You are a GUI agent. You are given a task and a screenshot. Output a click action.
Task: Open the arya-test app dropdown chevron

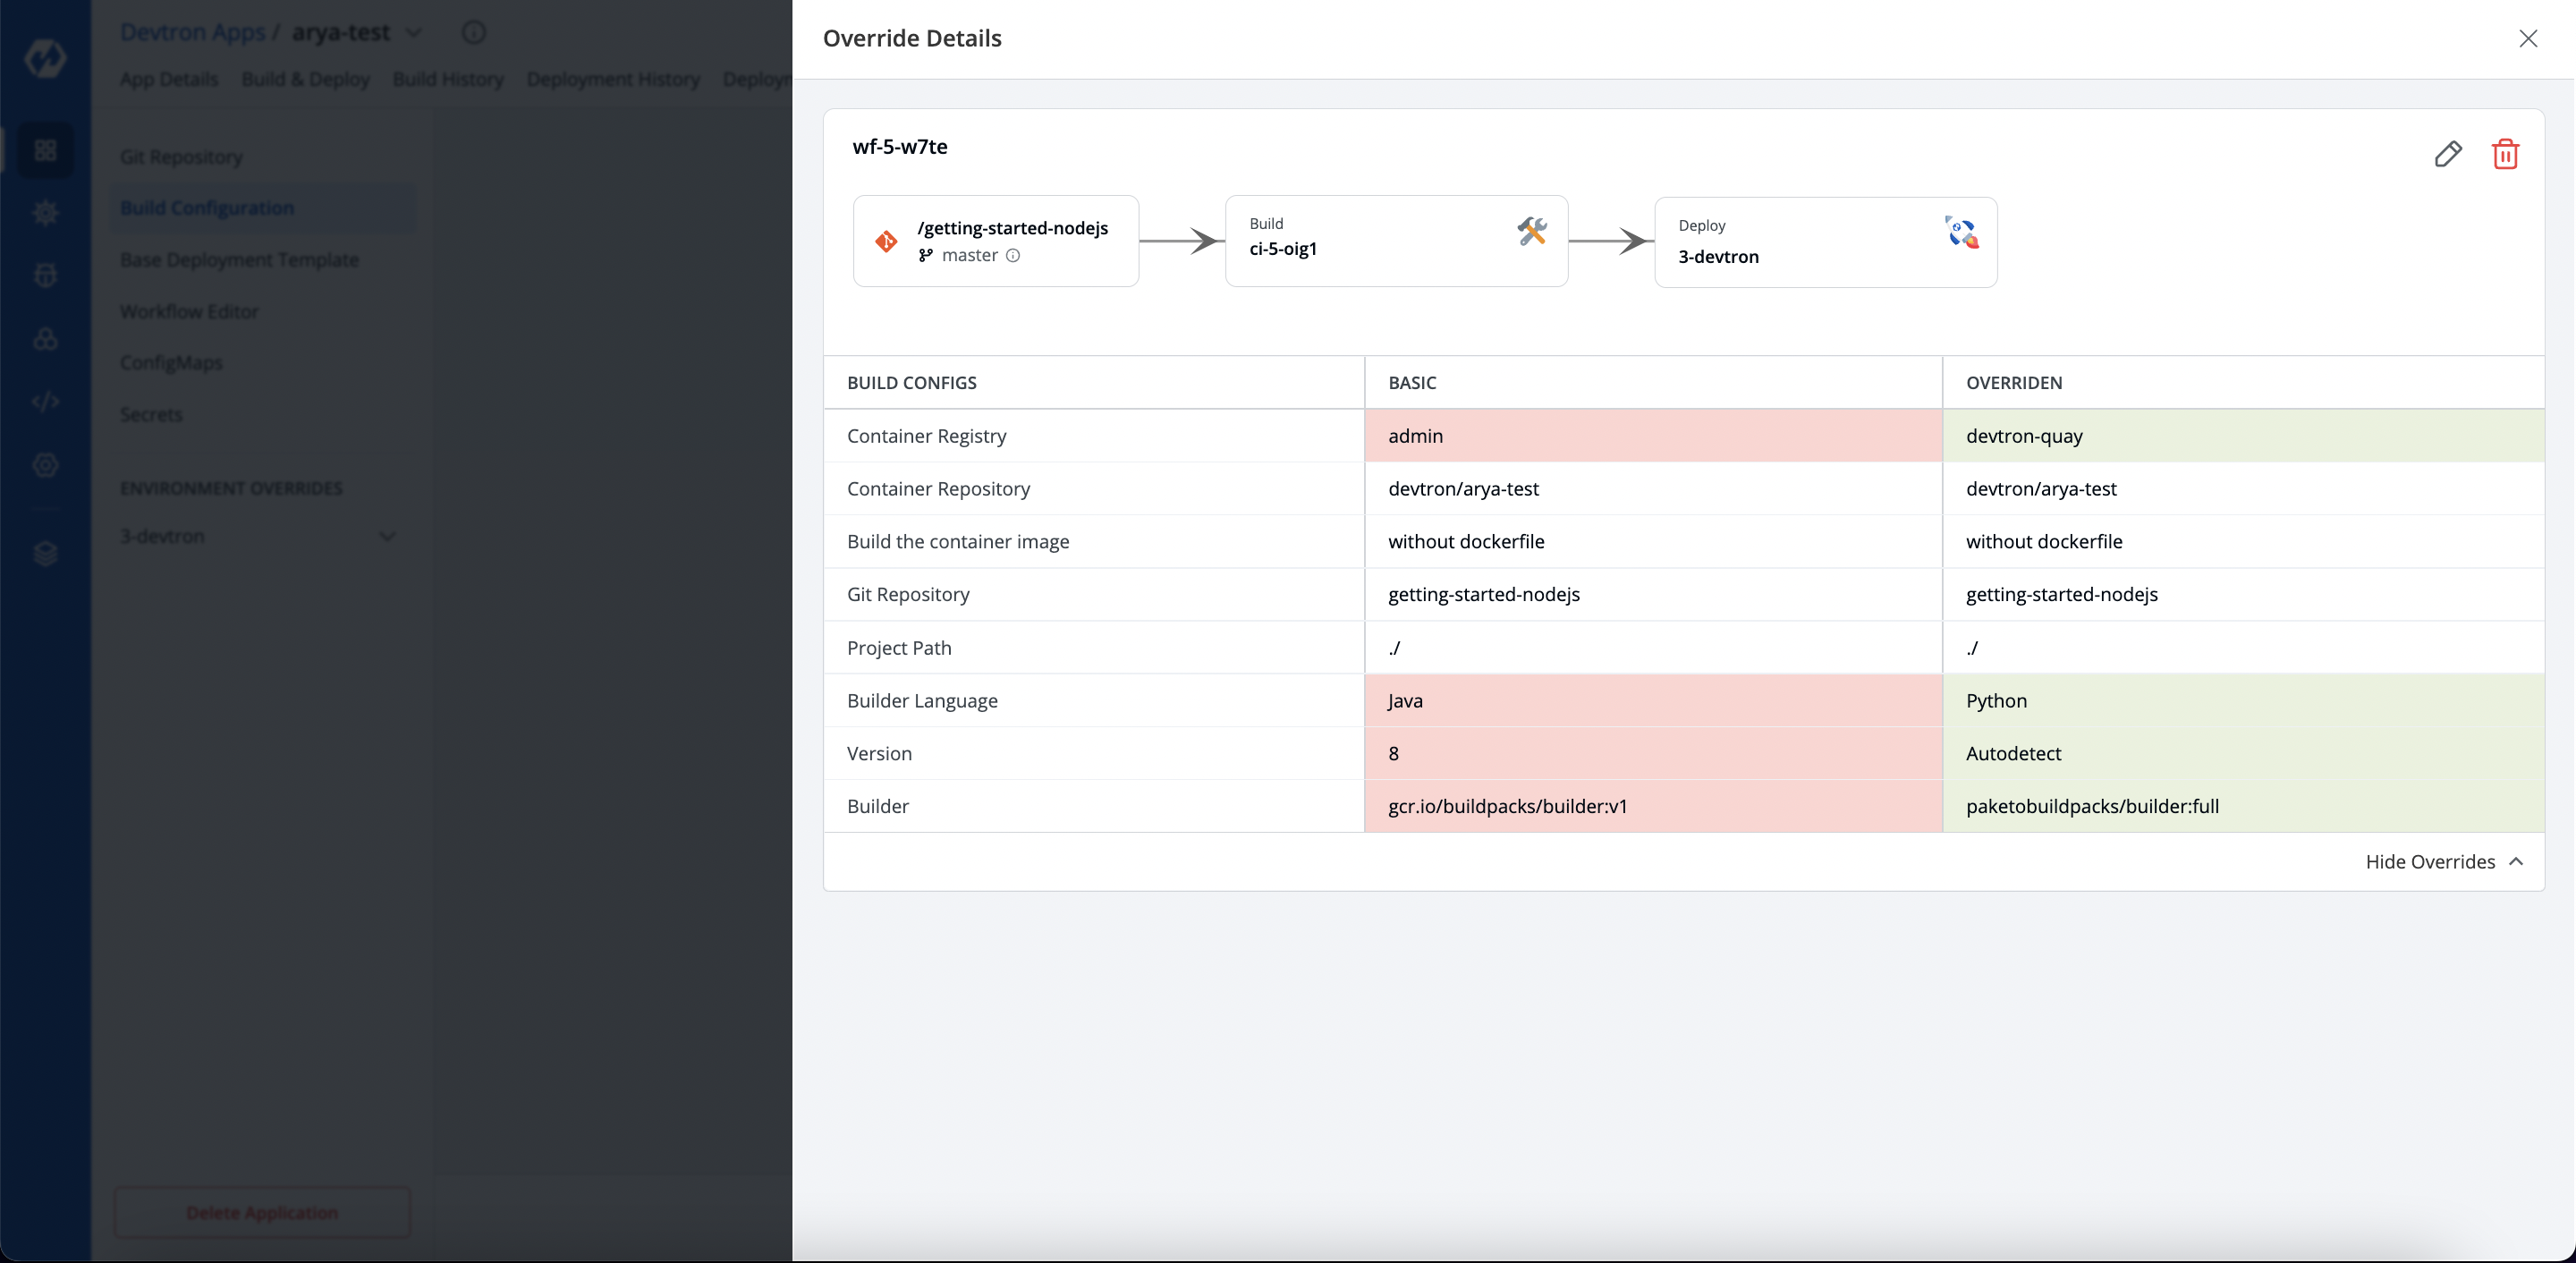click(x=413, y=33)
